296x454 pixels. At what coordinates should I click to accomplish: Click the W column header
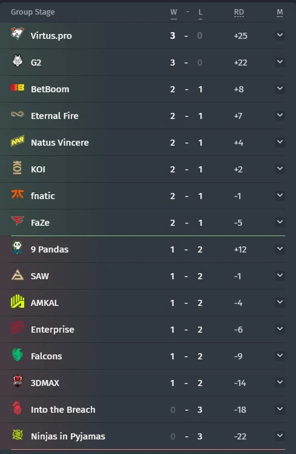(174, 12)
